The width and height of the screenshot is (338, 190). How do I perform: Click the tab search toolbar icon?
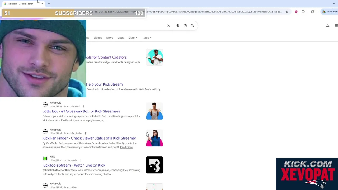click(313, 12)
